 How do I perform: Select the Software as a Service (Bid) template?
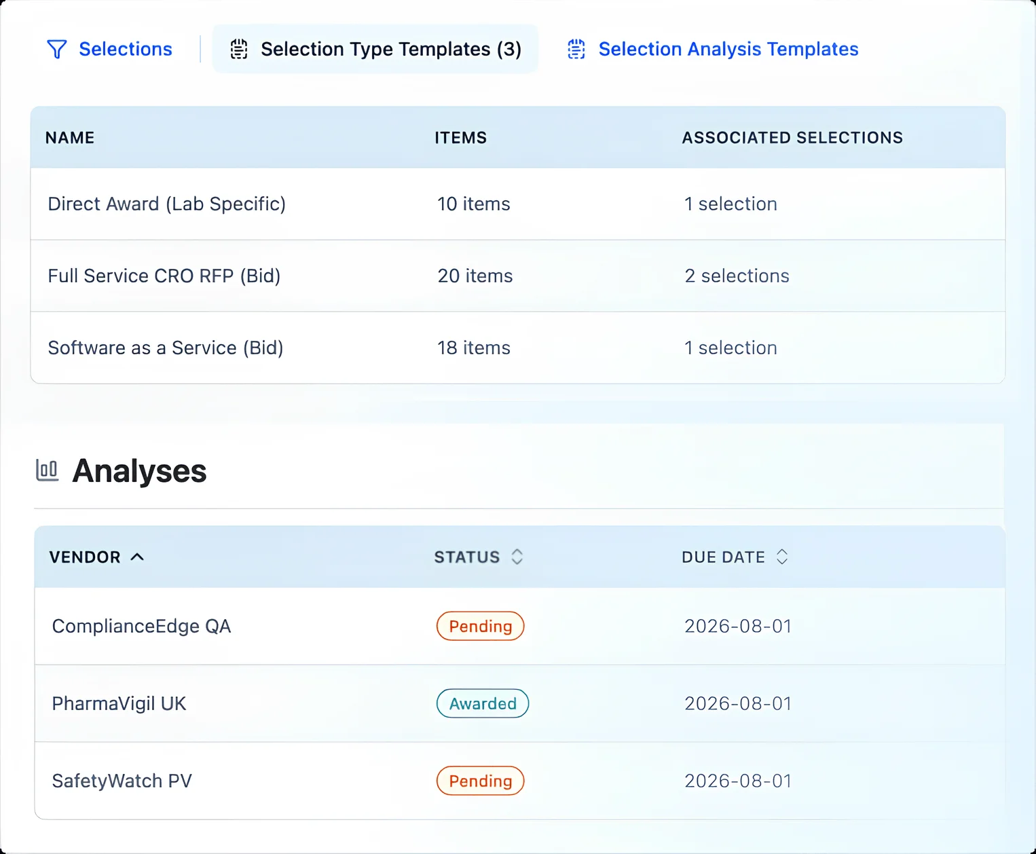[165, 348]
